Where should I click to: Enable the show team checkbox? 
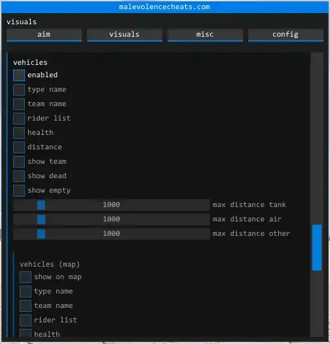point(19,162)
